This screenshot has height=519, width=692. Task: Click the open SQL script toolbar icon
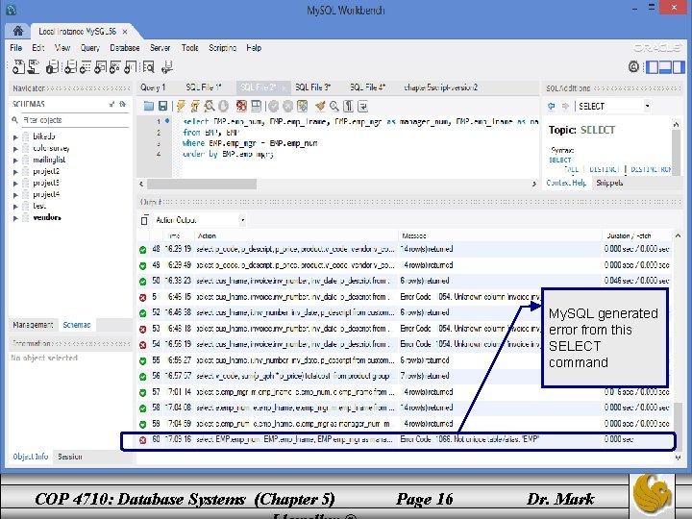34,66
